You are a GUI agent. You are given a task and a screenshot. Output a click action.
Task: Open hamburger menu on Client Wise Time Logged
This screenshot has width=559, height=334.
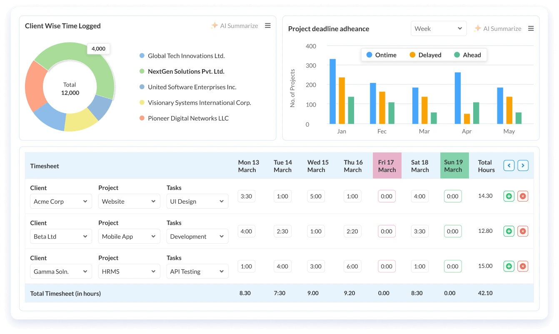pos(268,26)
